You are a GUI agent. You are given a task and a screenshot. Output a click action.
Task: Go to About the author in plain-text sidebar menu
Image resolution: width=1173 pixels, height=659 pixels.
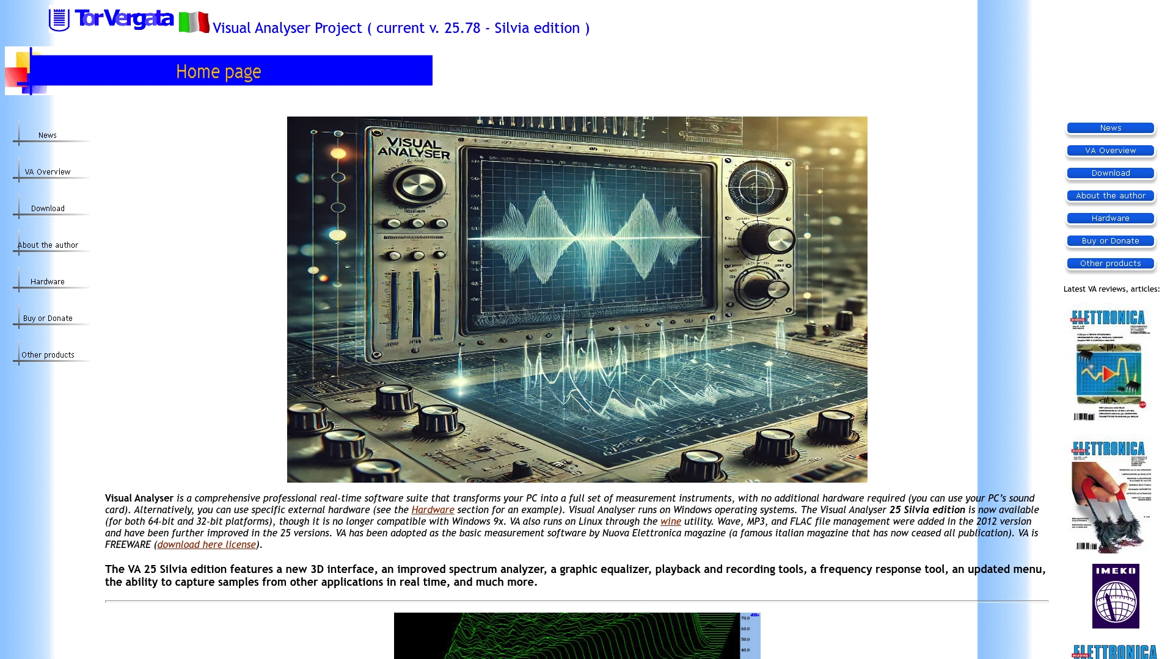(48, 245)
